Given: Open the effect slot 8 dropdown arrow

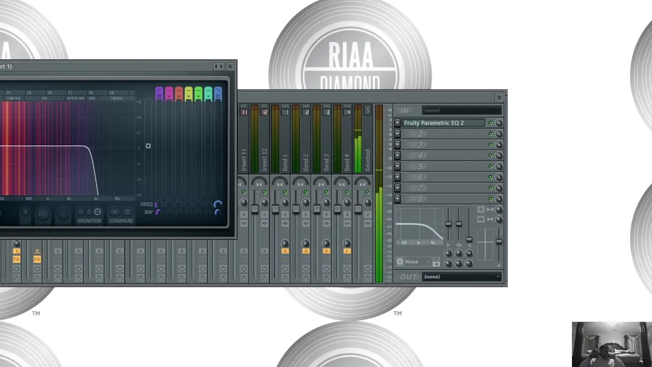Looking at the screenshot, I should coord(397,198).
